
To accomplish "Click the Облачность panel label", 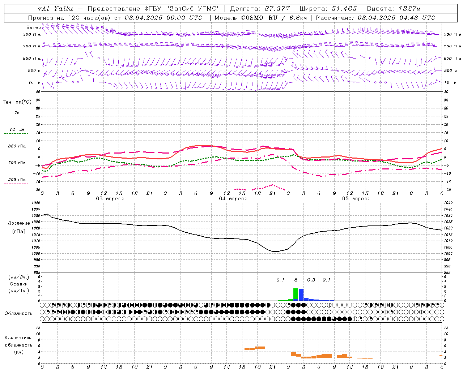I will [x=18, y=313].
